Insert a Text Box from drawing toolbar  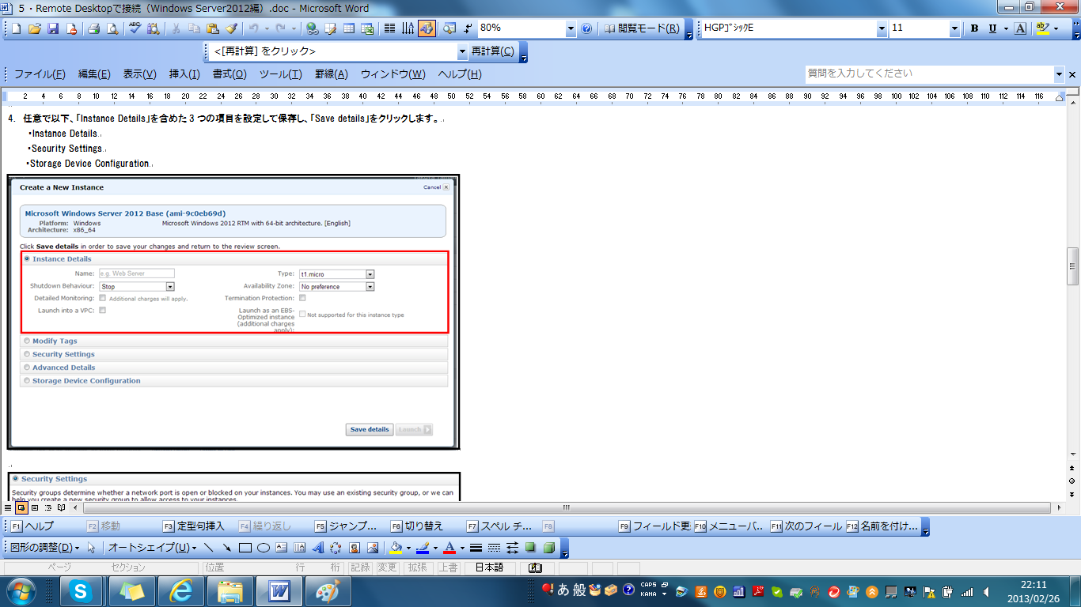pos(282,547)
